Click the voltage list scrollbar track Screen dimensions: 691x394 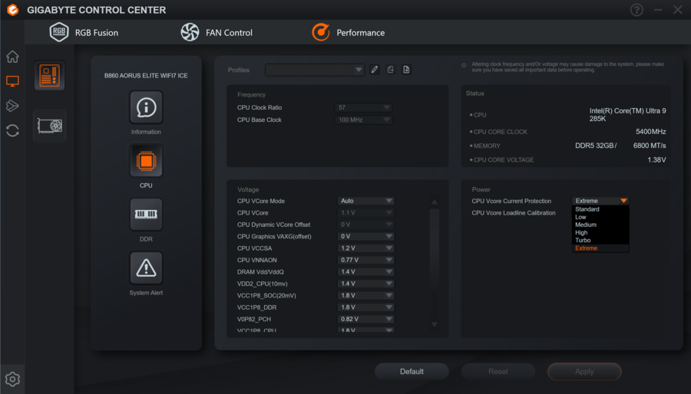(x=434, y=263)
